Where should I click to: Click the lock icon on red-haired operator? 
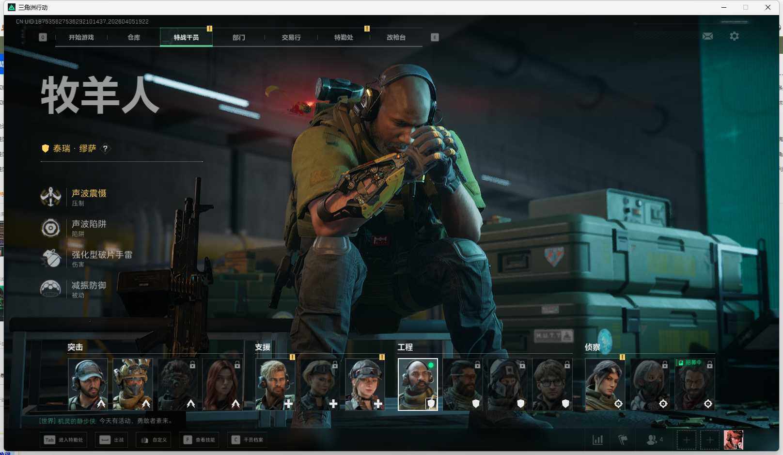pyautogui.click(x=237, y=365)
